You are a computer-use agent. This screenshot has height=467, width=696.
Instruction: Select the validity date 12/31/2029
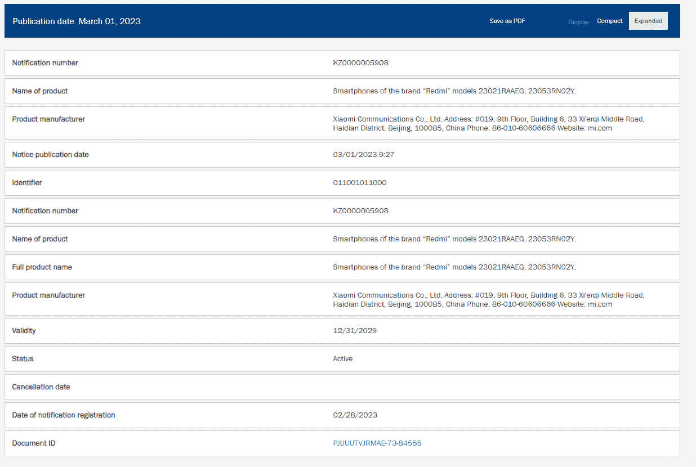click(355, 331)
